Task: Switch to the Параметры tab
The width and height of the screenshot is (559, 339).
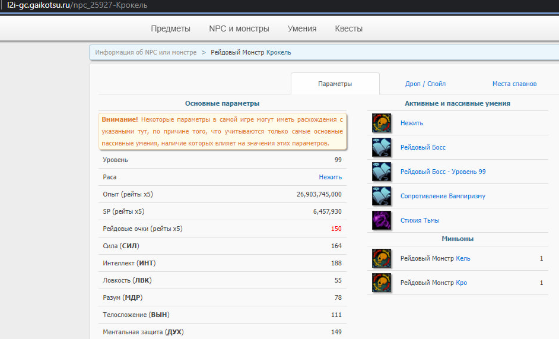Action: tap(335, 84)
